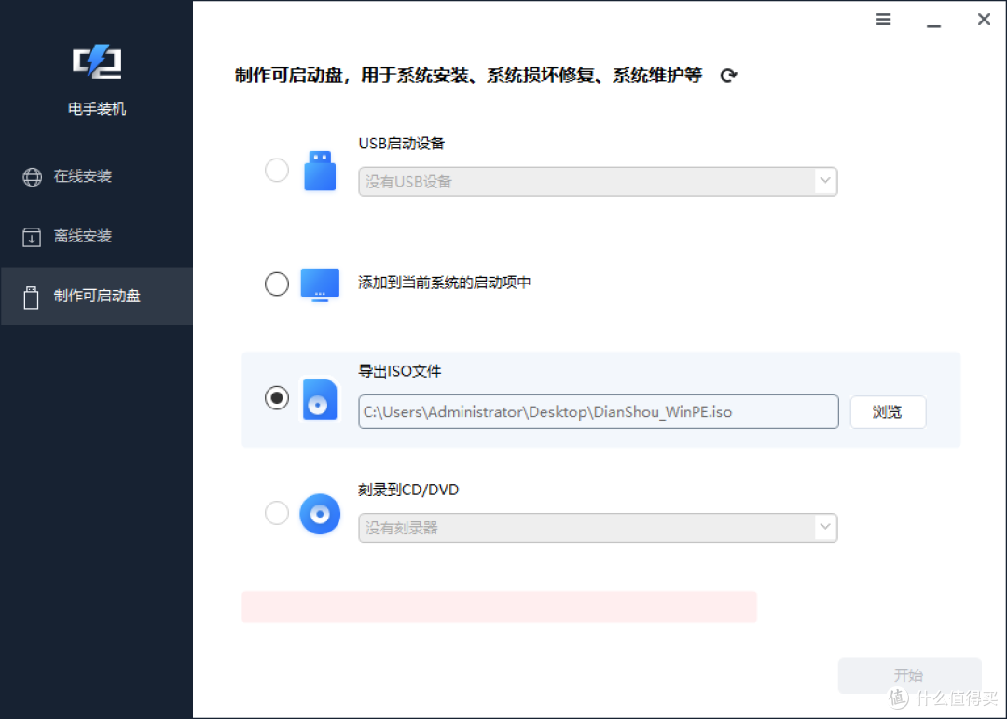The width and height of the screenshot is (1007, 719).
Task: Click the globe icon for 在线安装
Action: click(32, 176)
